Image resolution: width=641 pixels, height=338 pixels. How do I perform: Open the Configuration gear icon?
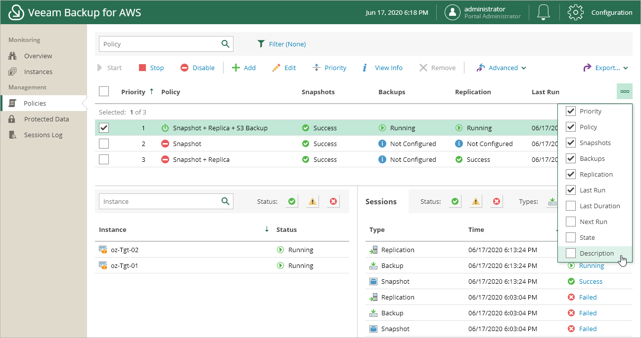575,12
